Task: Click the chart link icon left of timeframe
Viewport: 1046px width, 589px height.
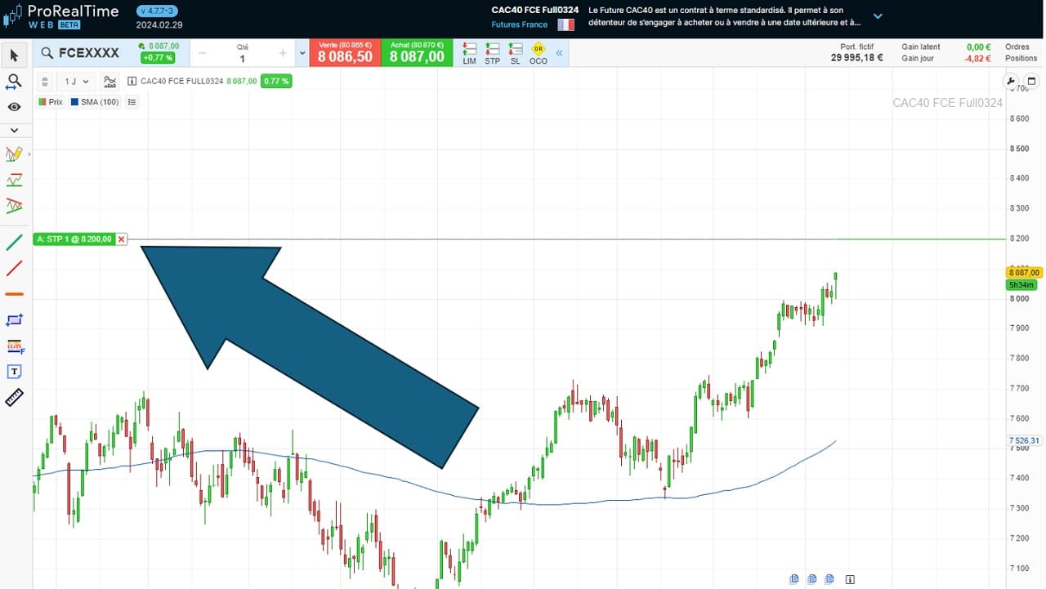Action: click(x=45, y=81)
